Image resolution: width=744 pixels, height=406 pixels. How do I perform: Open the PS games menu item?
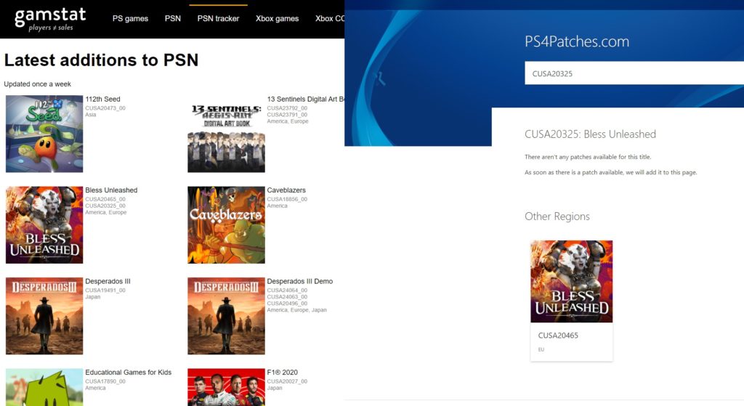(x=130, y=18)
